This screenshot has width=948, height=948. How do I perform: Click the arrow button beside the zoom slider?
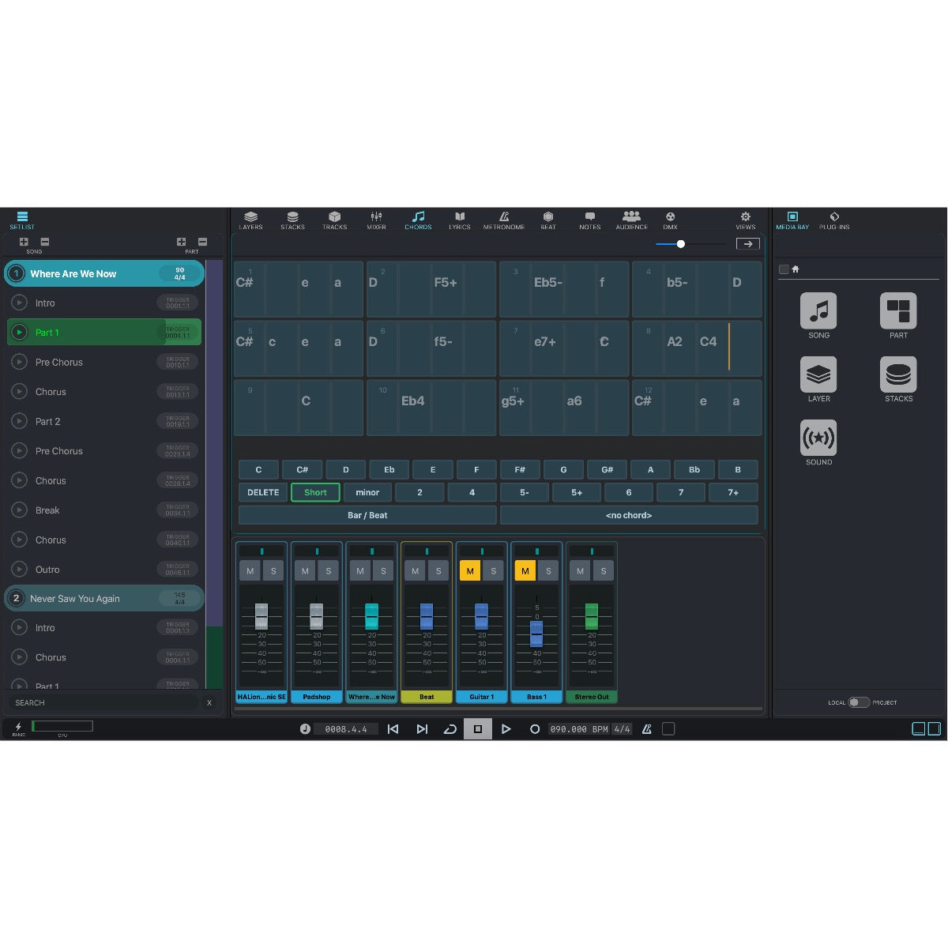coord(747,244)
